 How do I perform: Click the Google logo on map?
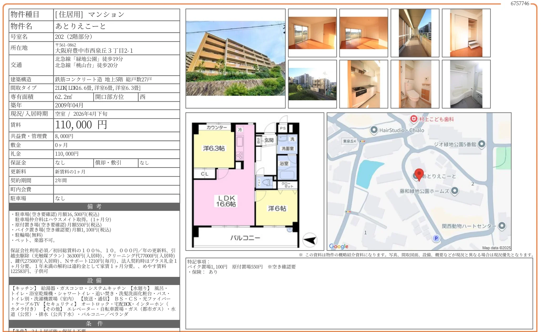(338, 246)
